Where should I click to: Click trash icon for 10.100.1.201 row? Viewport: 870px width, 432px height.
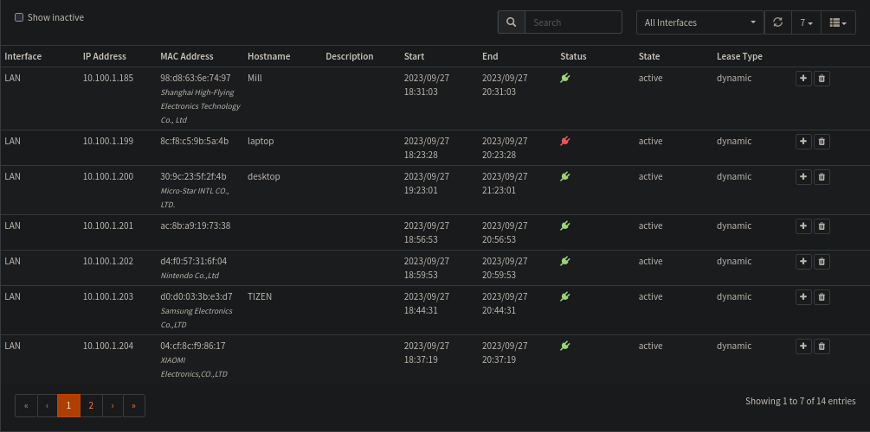coord(822,226)
